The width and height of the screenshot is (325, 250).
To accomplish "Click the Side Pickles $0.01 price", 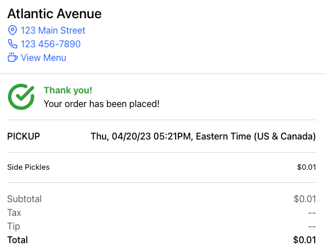I will click(x=306, y=167).
